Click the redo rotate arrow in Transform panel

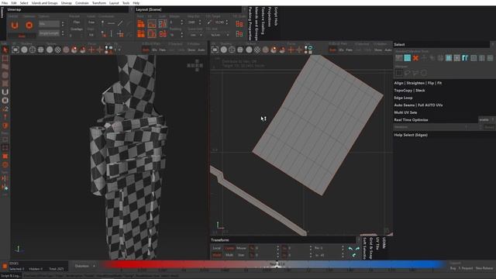point(357,249)
